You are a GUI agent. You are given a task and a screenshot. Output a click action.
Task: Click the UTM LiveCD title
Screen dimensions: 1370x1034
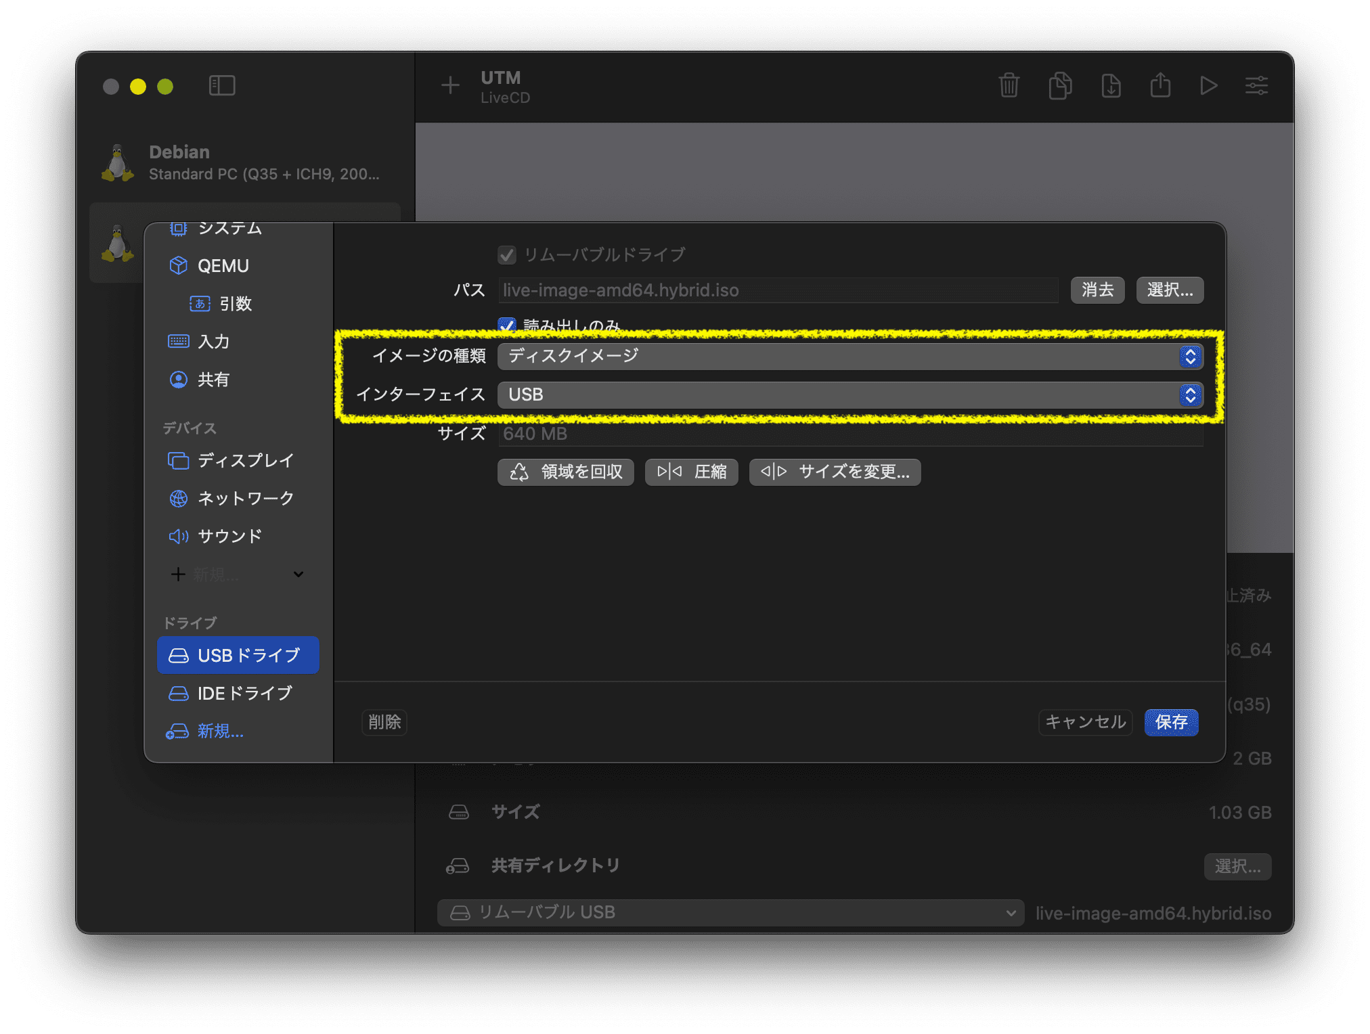click(505, 87)
